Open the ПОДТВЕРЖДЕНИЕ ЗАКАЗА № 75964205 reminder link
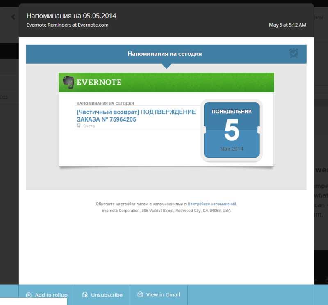The width and height of the screenshot is (328, 305). pyautogui.click(x=136, y=116)
